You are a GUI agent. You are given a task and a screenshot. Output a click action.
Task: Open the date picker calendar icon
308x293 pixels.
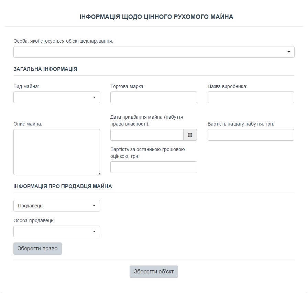click(x=190, y=135)
